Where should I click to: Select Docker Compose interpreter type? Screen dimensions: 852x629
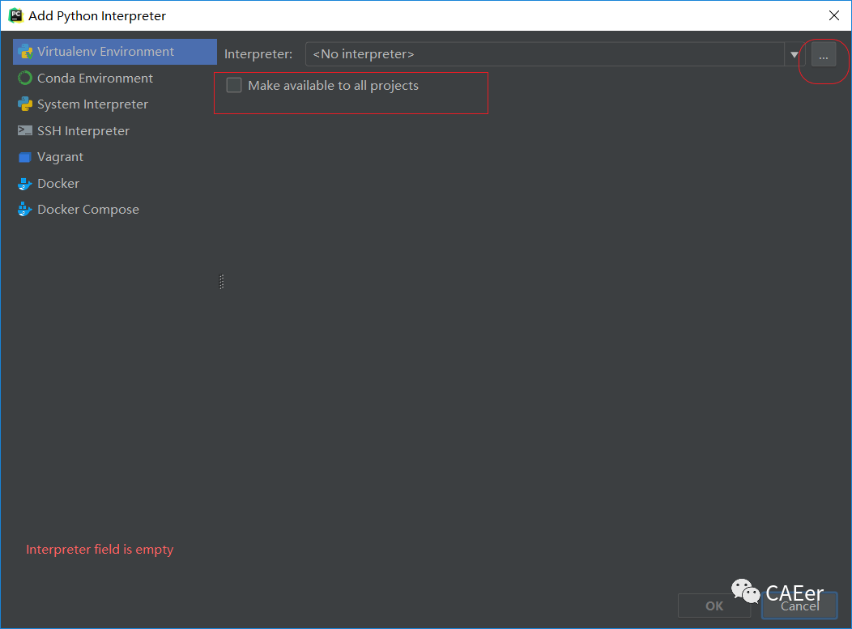point(115,210)
